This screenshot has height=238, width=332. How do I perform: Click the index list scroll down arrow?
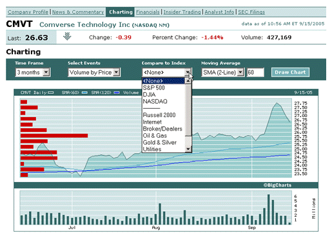pyautogui.click(x=188, y=149)
